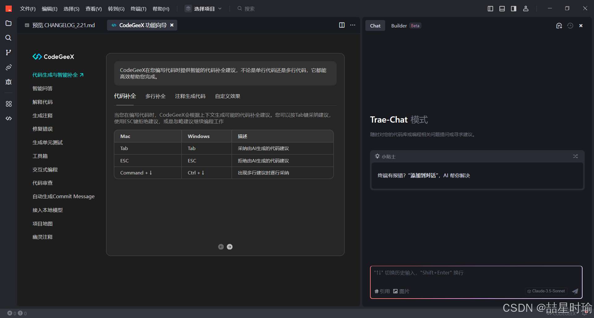Select the 代码补全 sub-tab
This screenshot has width=594, height=318.
pyautogui.click(x=125, y=96)
